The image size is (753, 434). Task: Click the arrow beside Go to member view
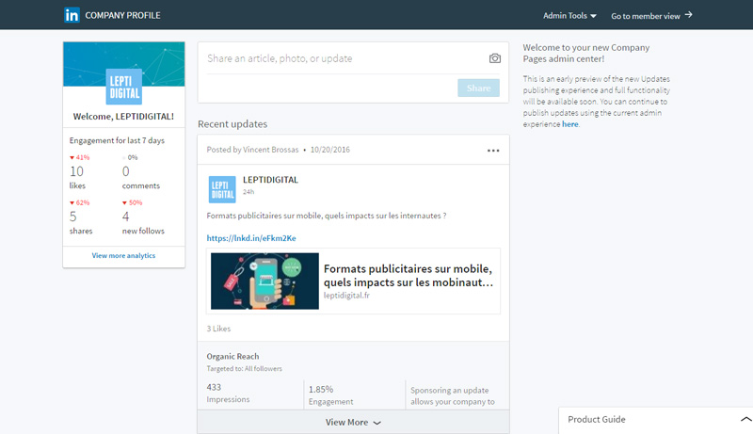pos(689,15)
